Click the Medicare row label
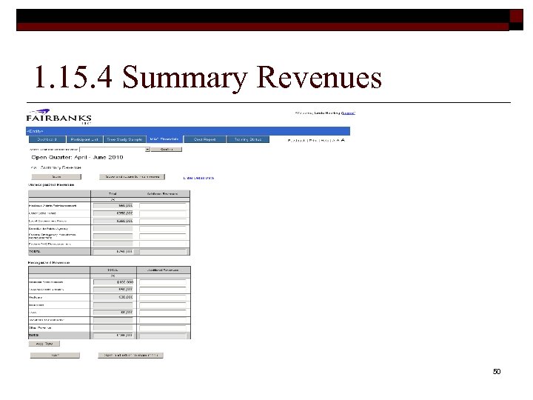533x400 pixels. (x=36, y=297)
